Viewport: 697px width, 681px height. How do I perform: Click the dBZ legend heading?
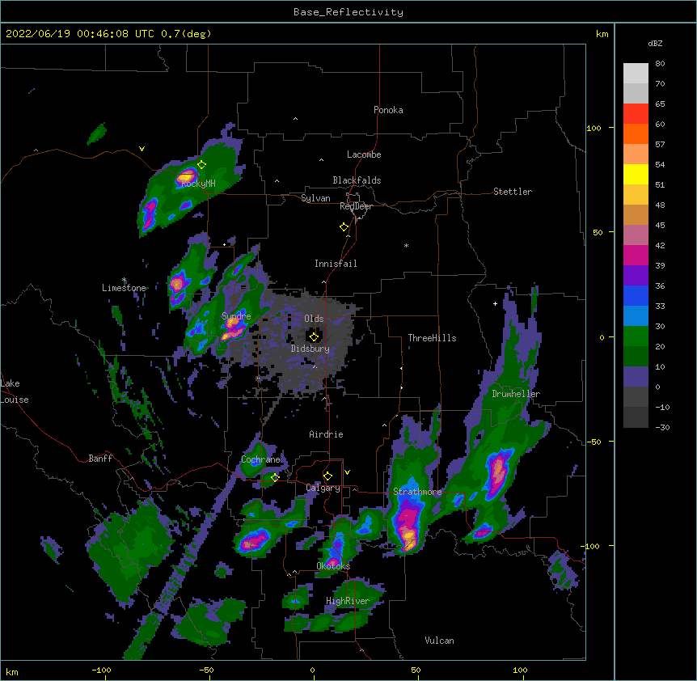[x=655, y=43]
